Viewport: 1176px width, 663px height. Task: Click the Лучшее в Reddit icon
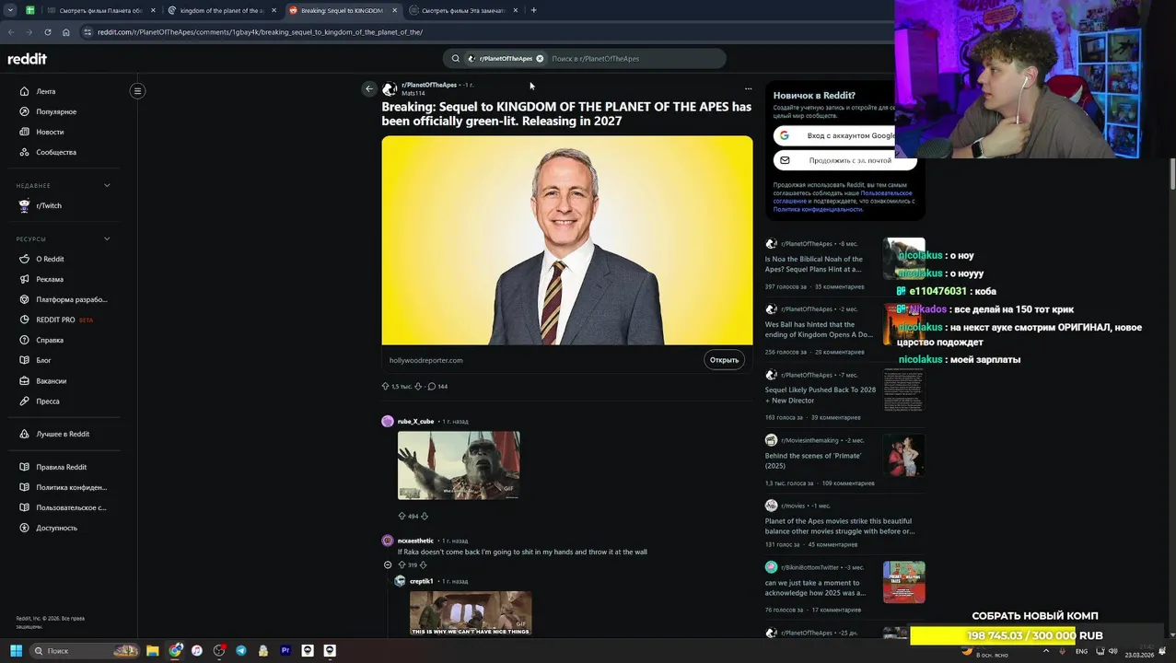25,434
